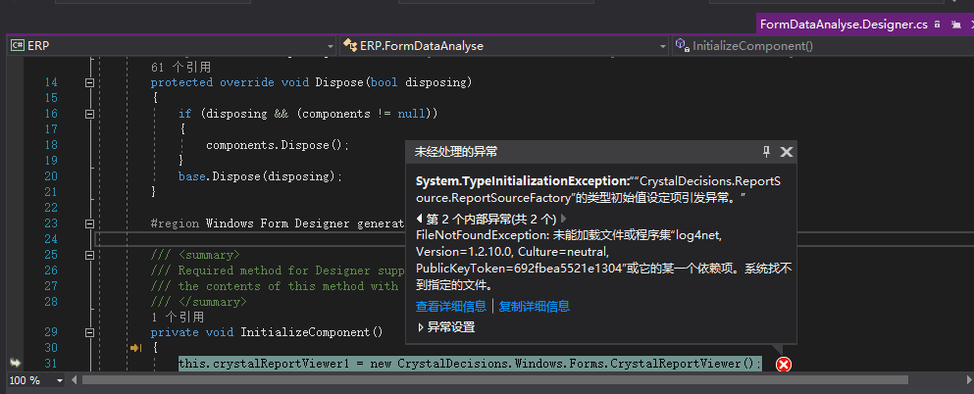
Task: Switch to FormDataAnalyse.Designer.cs tab
Action: [x=844, y=25]
